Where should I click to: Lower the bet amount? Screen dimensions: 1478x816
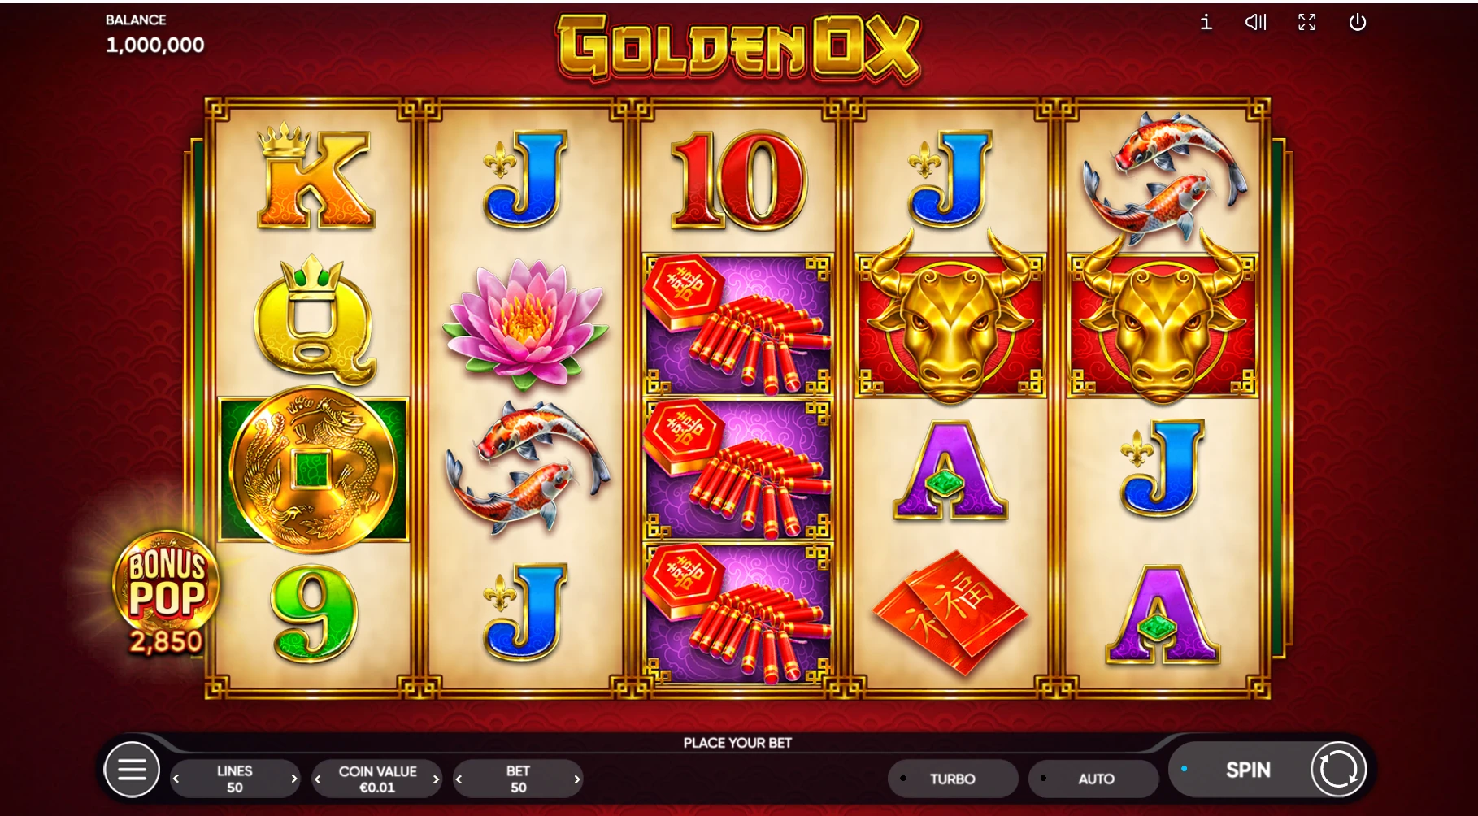[x=459, y=779]
